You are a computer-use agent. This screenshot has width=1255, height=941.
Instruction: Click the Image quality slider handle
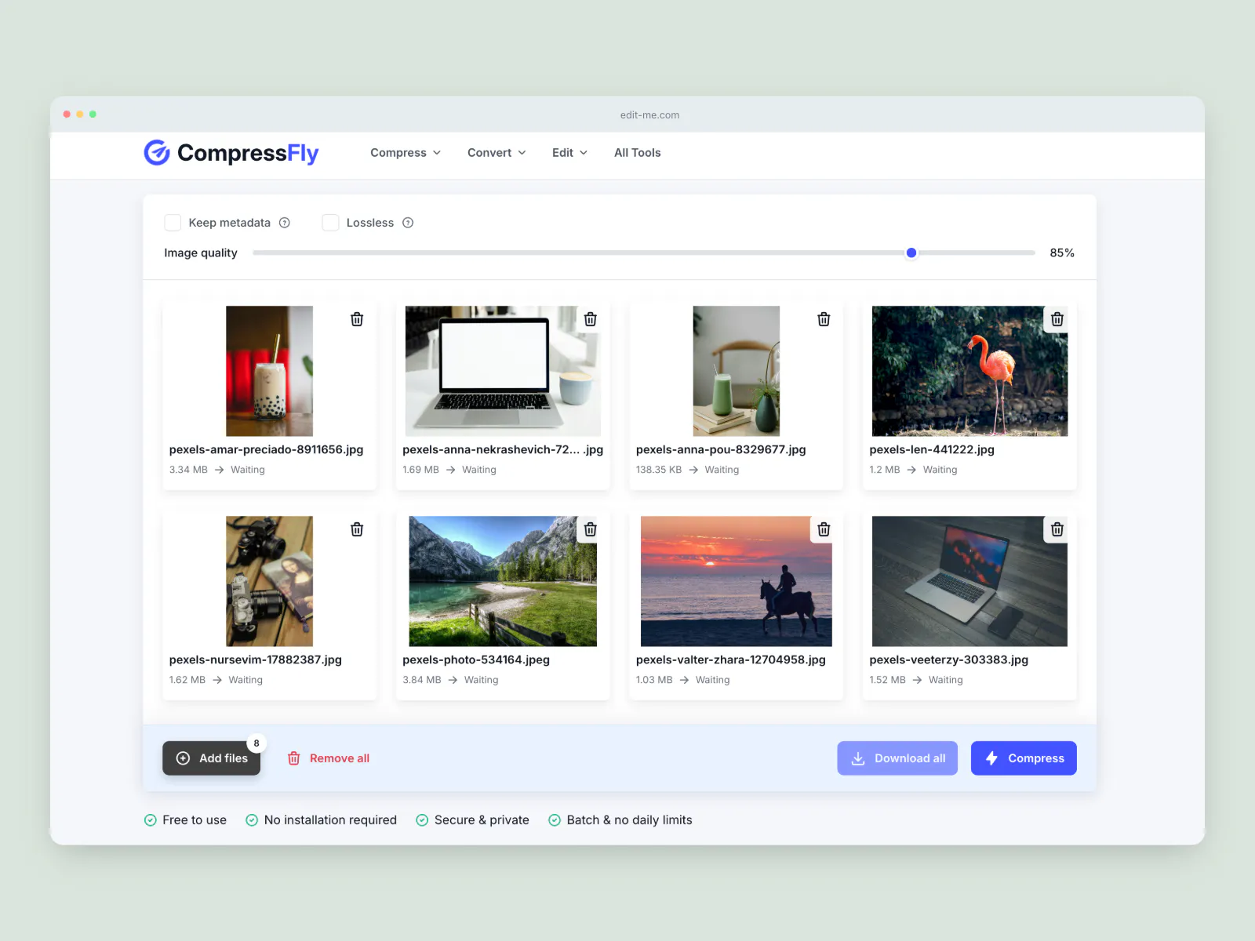coord(911,253)
